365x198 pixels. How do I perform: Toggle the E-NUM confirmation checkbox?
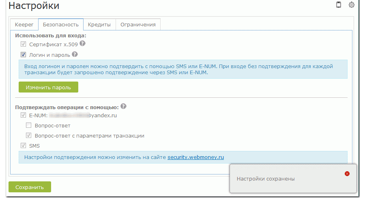tap(24, 116)
